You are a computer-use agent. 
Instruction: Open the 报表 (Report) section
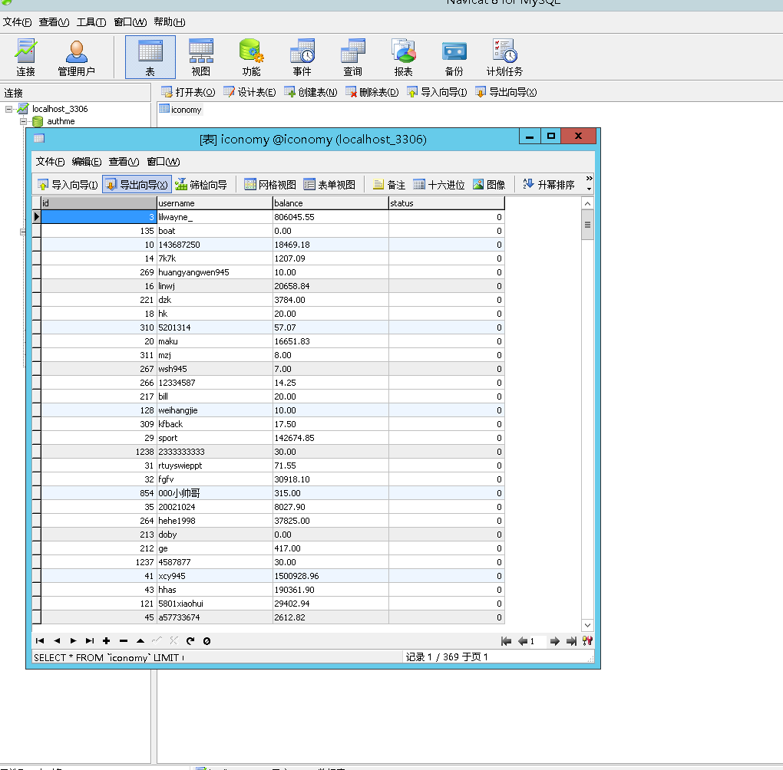[x=404, y=58]
